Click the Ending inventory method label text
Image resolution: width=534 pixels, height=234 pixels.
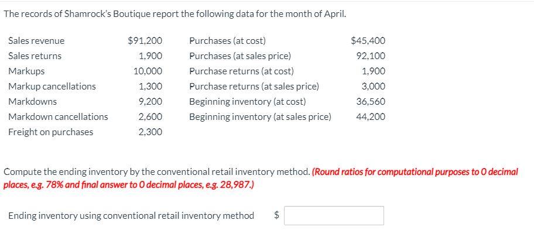tap(131, 216)
